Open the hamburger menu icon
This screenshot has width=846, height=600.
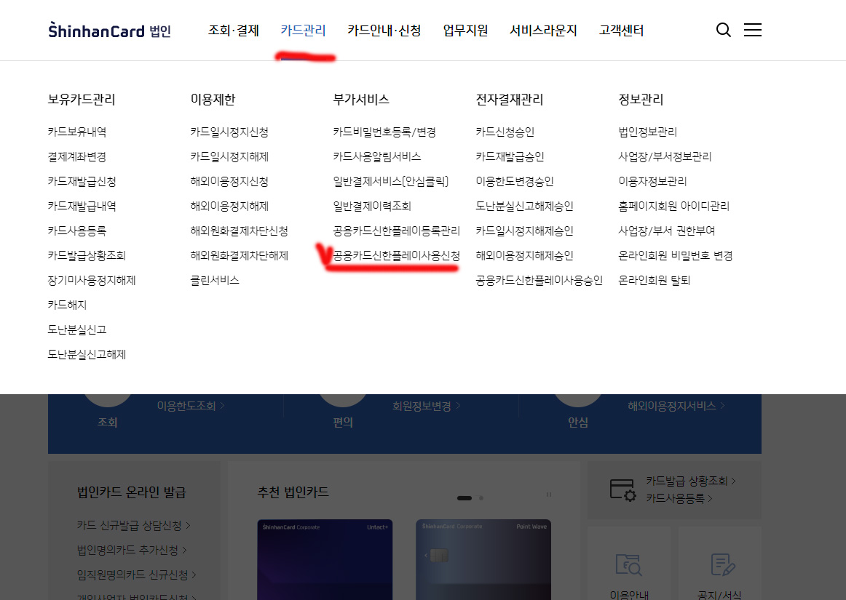coord(753,30)
